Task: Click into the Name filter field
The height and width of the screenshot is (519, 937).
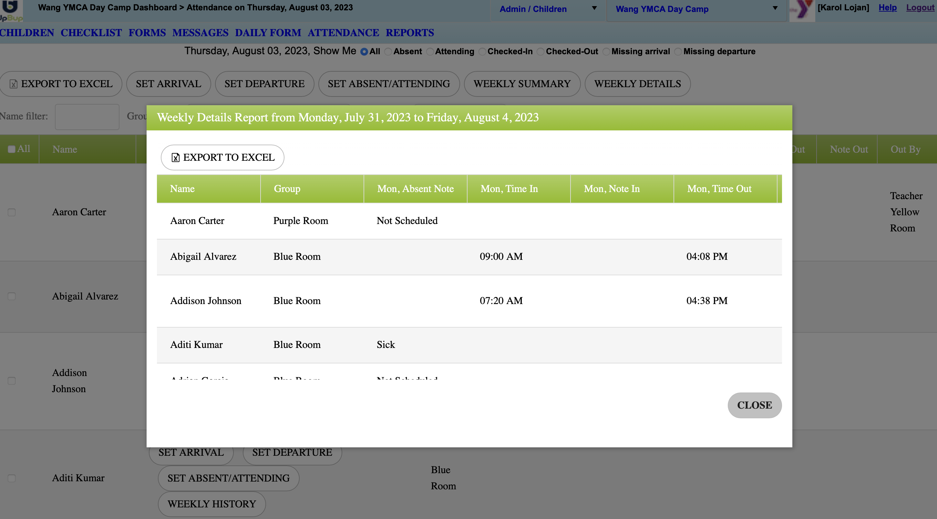Action: coord(87,117)
